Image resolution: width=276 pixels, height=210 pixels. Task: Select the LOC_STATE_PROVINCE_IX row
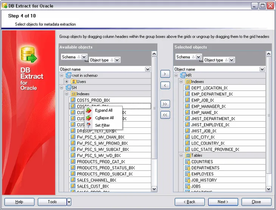[x=225, y=149]
